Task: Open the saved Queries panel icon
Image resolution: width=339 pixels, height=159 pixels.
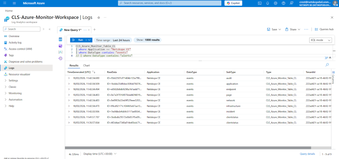Action: 60,46
